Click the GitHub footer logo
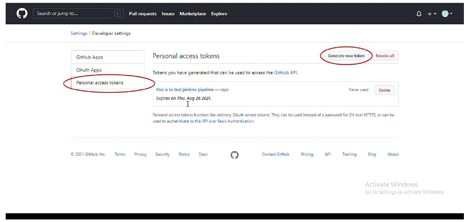 235,154
